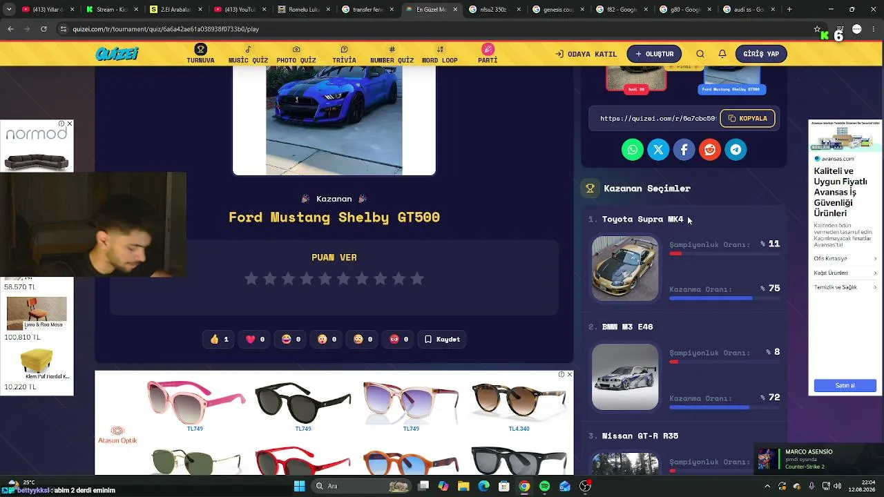Viewport: 884px width, 497px height.
Task: Open the Parti menu item
Action: (488, 54)
